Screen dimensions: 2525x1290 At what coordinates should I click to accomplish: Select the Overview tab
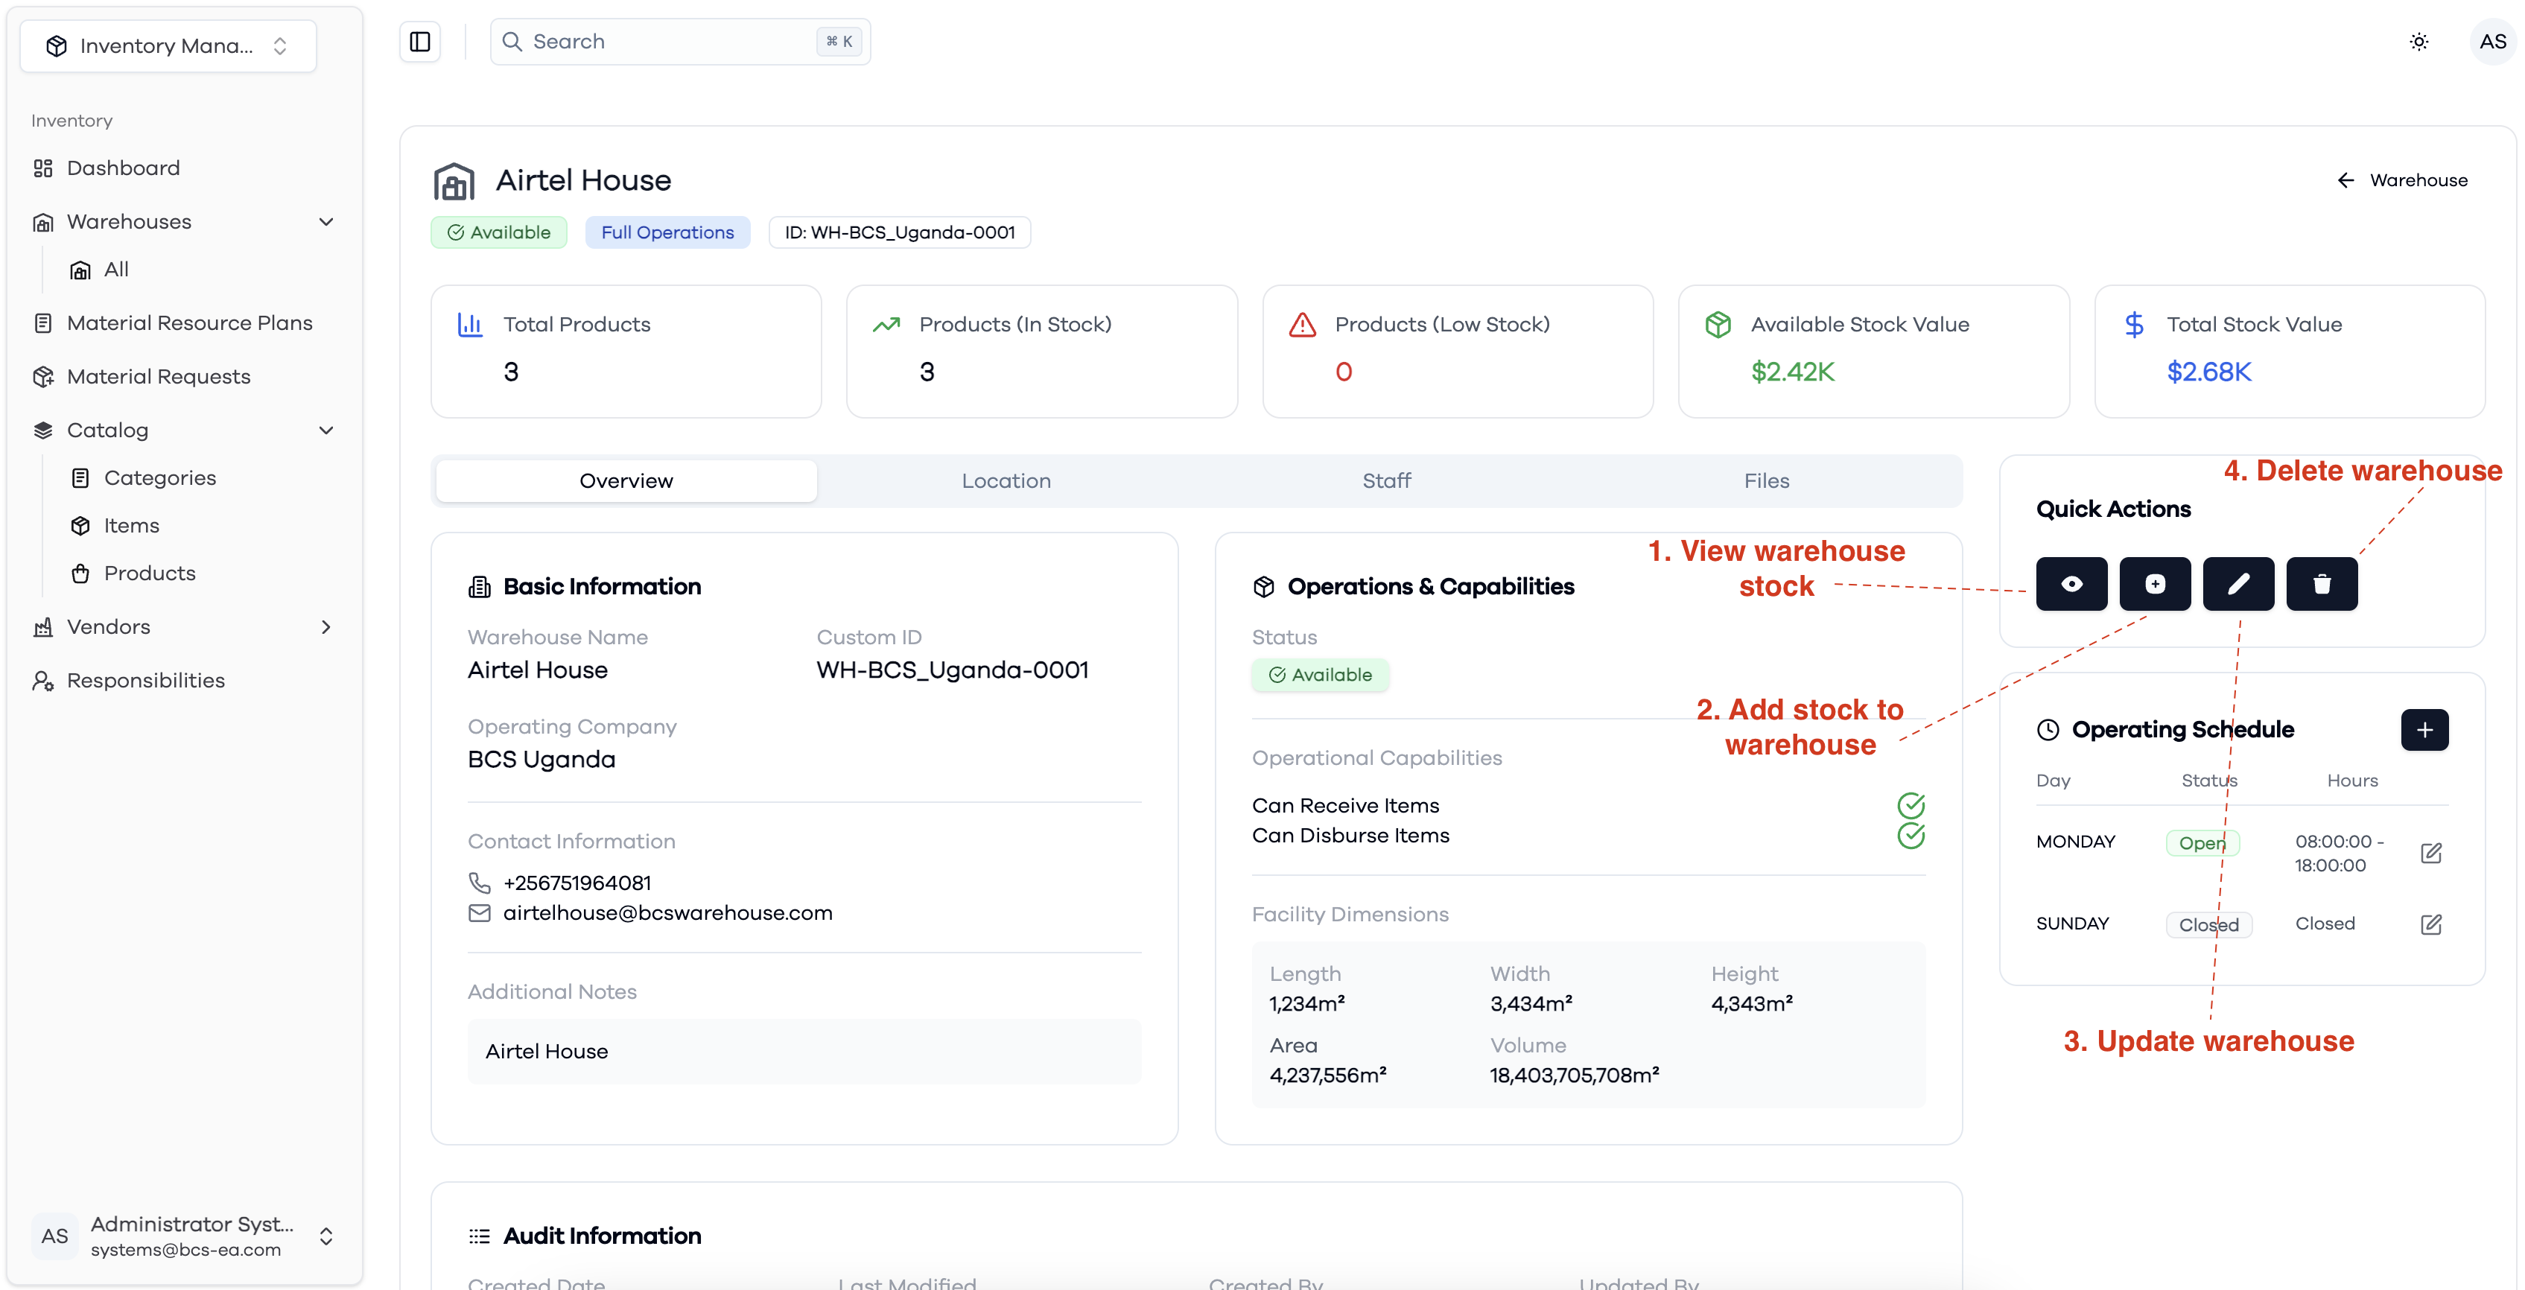(x=626, y=481)
